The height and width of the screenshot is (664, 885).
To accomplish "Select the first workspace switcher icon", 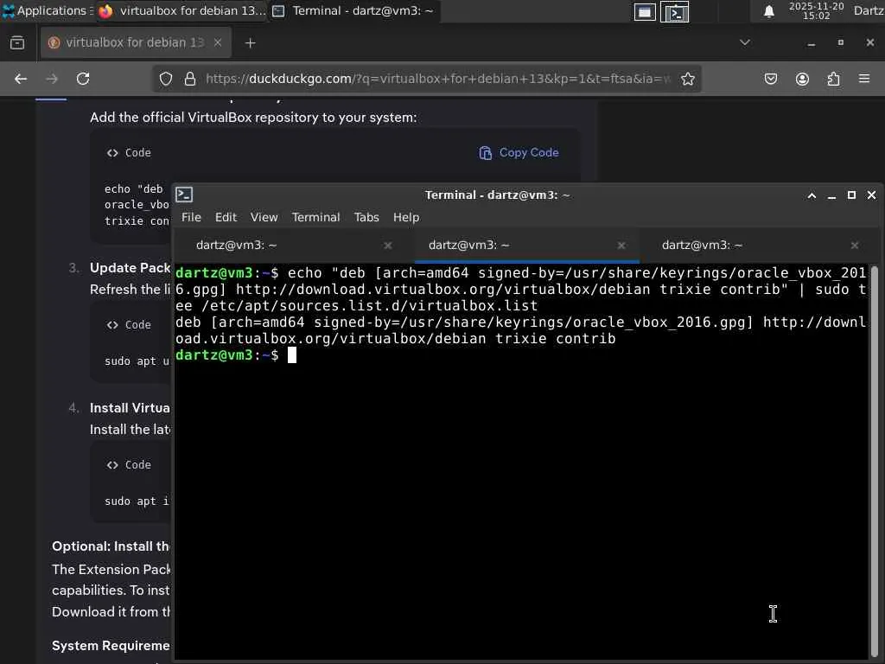I will click(x=645, y=12).
